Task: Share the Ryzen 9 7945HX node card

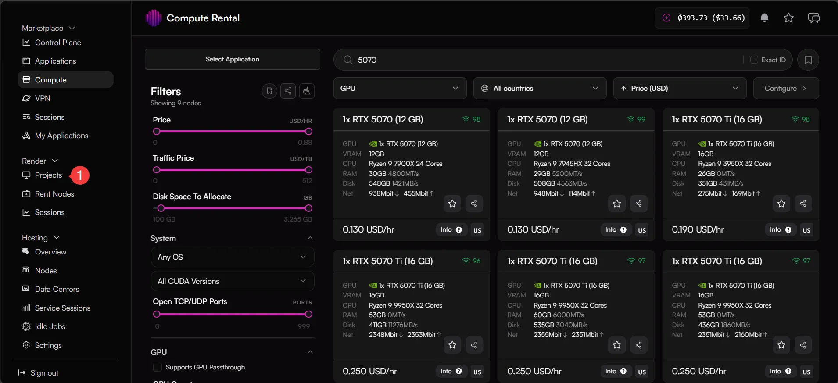Action: click(638, 204)
